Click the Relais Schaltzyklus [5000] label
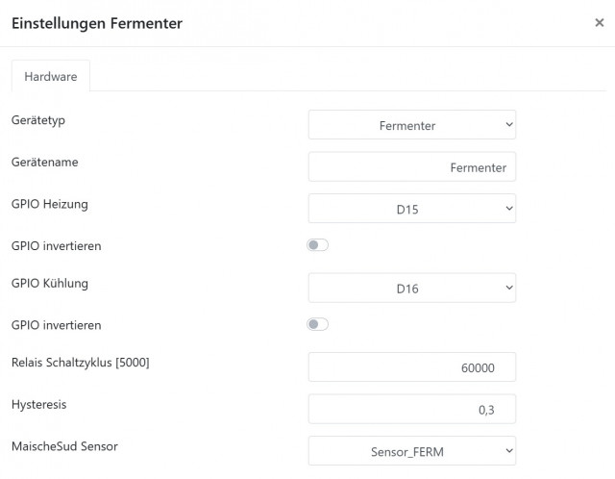 coord(81,363)
